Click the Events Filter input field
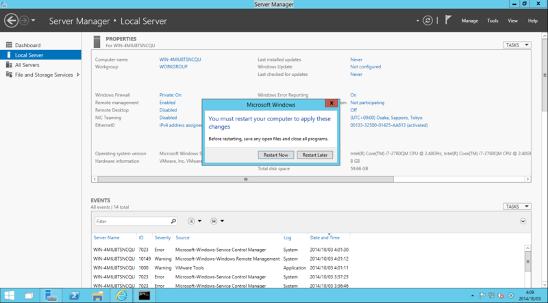This screenshot has height=303, width=548. pos(133,222)
